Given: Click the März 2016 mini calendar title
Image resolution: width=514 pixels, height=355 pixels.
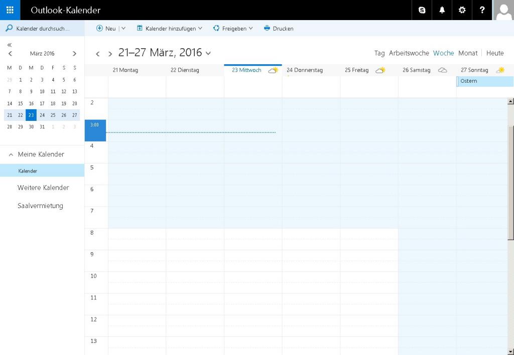Looking at the screenshot, I should 42,53.
